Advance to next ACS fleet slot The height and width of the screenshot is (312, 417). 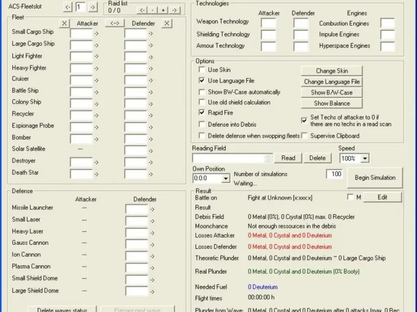[92, 7]
